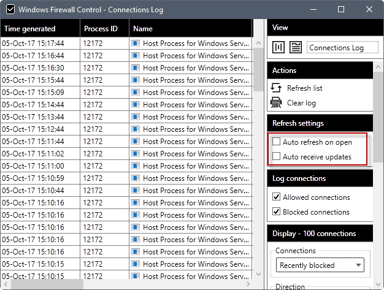Image resolution: width=384 pixels, height=290 pixels.
Task: Click horizontal scrollbar left arrow
Action: click(6, 284)
